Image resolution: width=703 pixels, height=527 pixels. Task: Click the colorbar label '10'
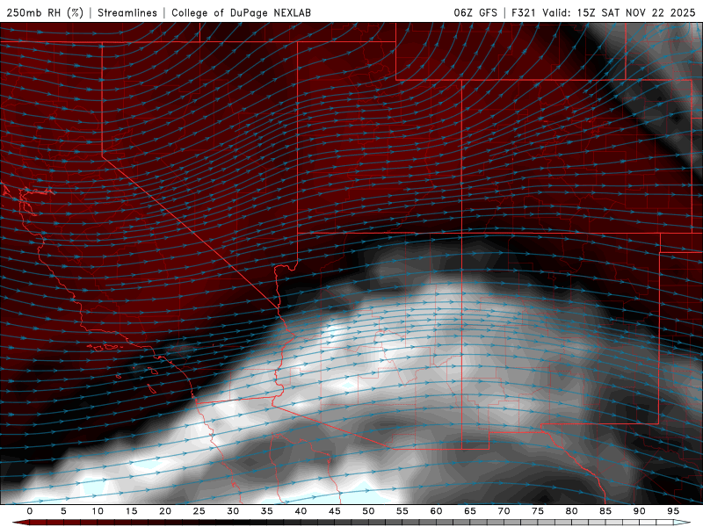(x=98, y=511)
